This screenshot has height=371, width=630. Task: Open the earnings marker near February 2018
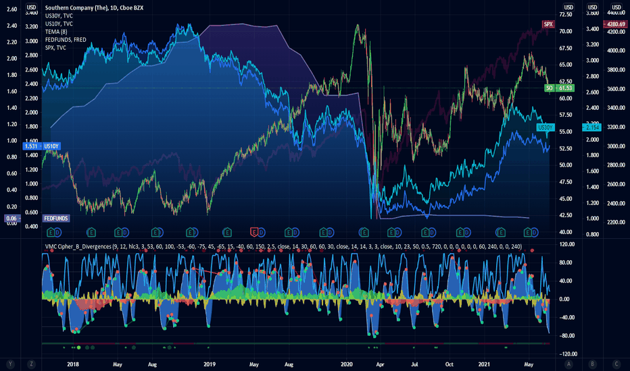point(91,232)
